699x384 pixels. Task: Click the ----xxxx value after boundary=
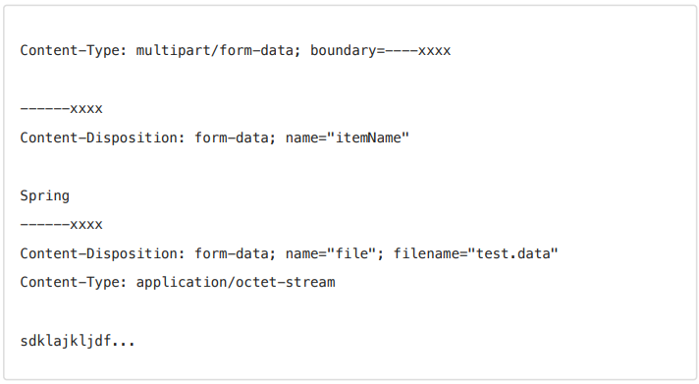[418, 51]
